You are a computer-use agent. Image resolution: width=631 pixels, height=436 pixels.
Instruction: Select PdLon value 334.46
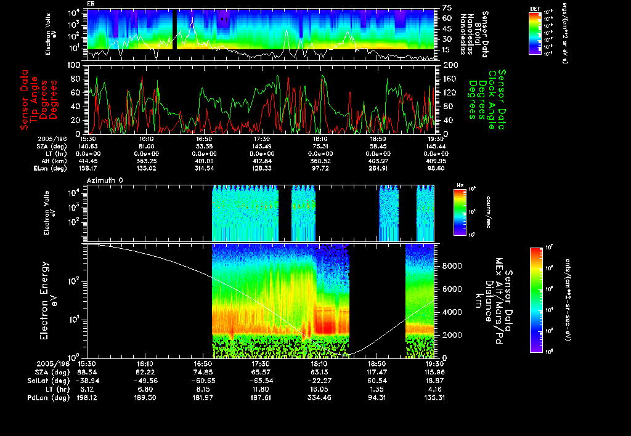tap(319, 398)
